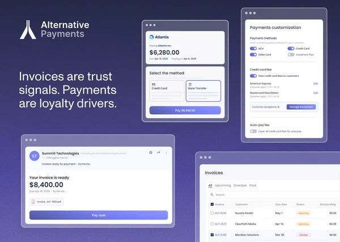Image resolution: width=340 pixels, height=242 pixels.
Task: Select the All tab in Invoices
Action: 210,185
